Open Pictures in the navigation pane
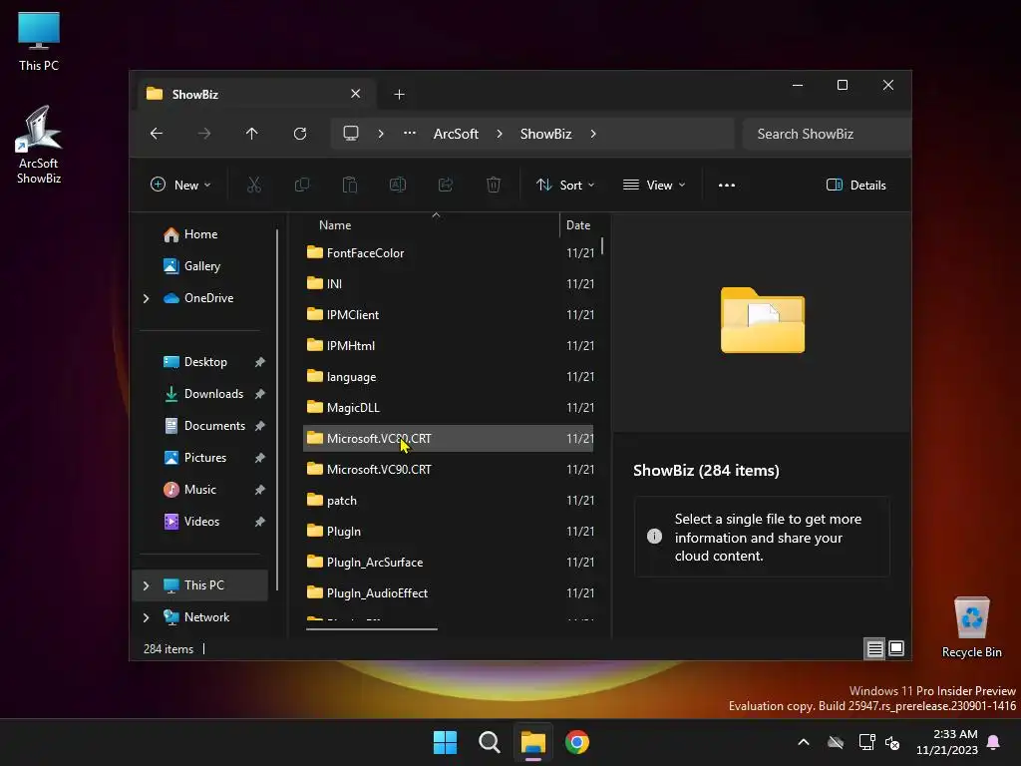Viewport: 1021px width, 766px height. (205, 458)
